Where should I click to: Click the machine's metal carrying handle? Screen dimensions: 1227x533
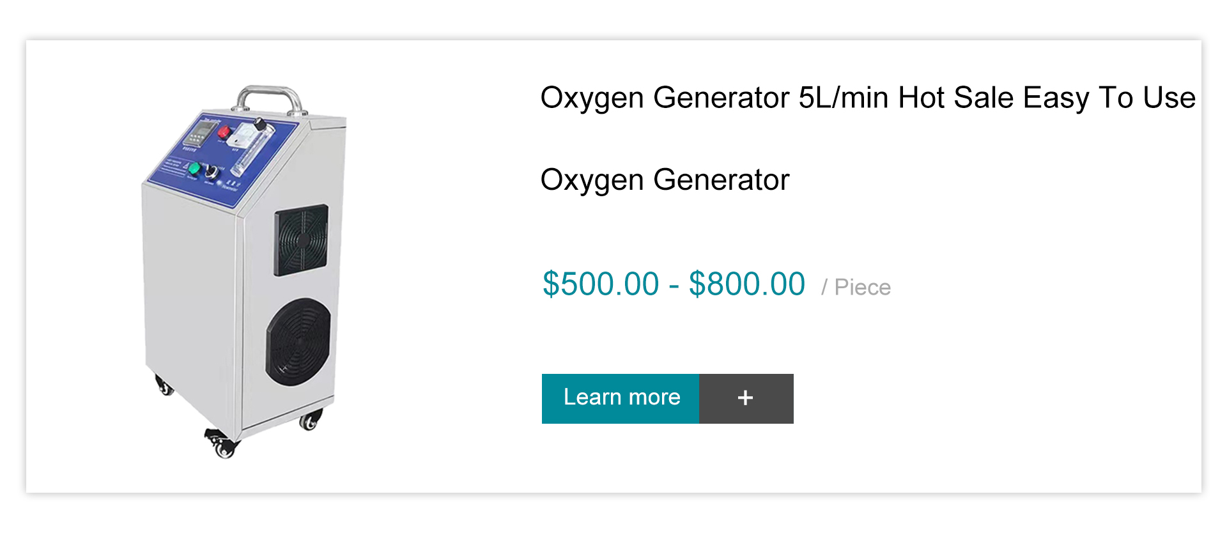pos(267,99)
